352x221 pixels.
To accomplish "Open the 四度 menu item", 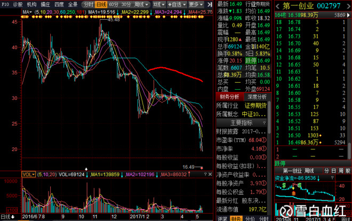I will (59, 4).
